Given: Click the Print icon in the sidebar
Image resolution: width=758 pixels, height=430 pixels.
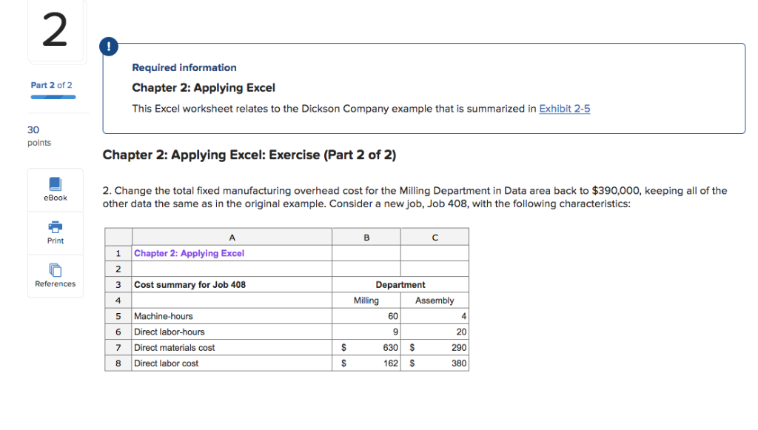Looking at the screenshot, I should [55, 233].
